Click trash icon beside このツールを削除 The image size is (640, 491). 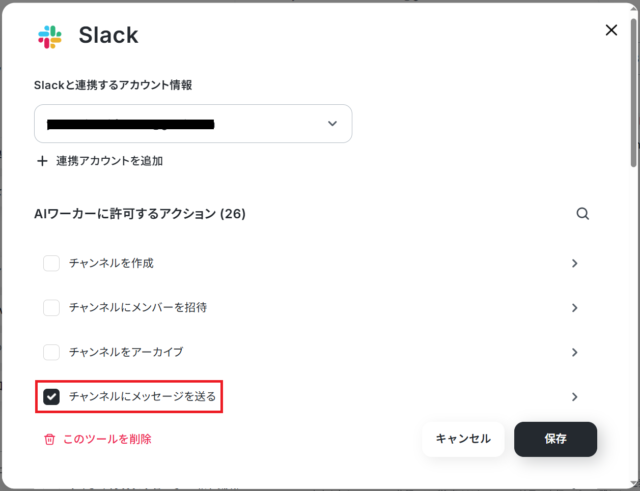coord(49,439)
